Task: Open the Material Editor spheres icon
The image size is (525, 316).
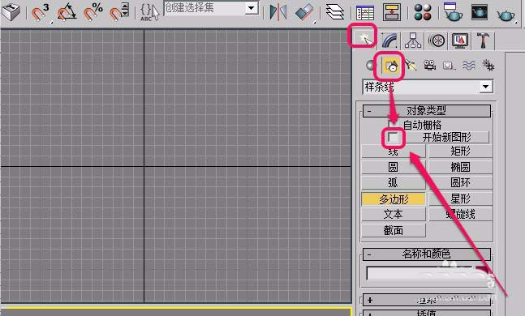Action: pos(423,12)
